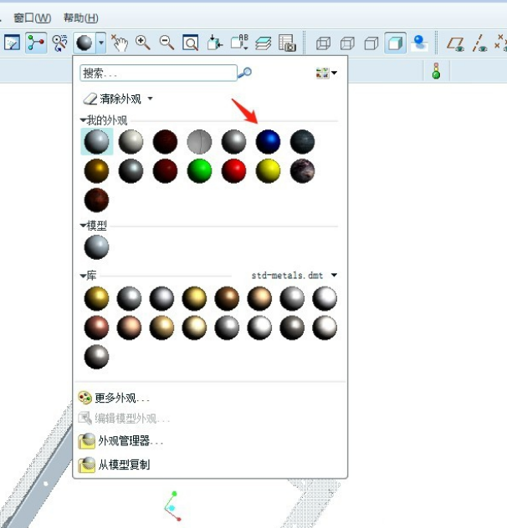Select the gold-orange sphere in 我的外观
Viewport: 507px width, 528px height.
point(96,171)
